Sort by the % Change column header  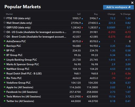125,14
